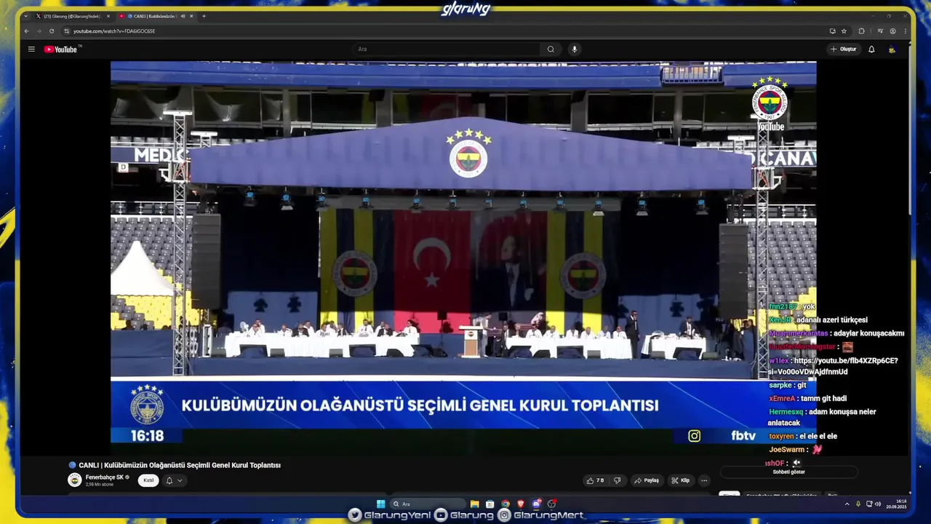Reload the page with the refresh icon
The height and width of the screenshot is (524, 931).
(x=52, y=31)
